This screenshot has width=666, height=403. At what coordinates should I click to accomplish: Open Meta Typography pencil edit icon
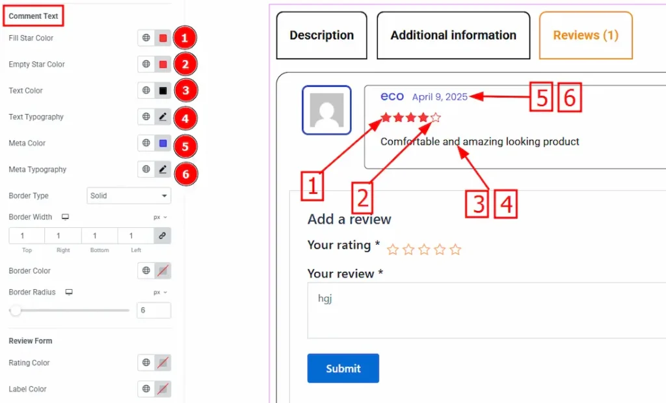[x=163, y=169]
